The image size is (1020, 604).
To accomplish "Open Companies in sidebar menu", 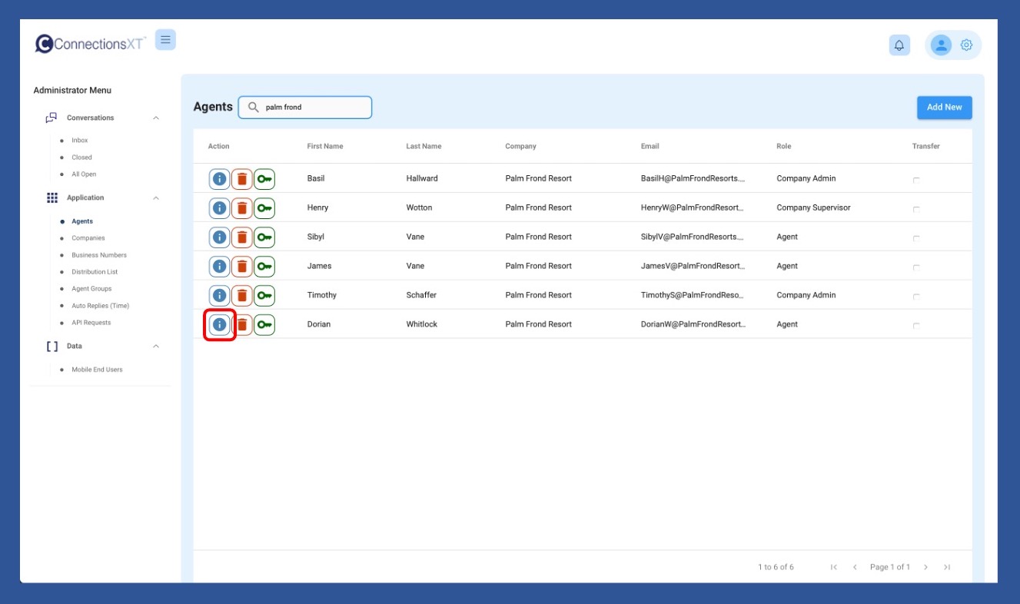I will (88, 238).
